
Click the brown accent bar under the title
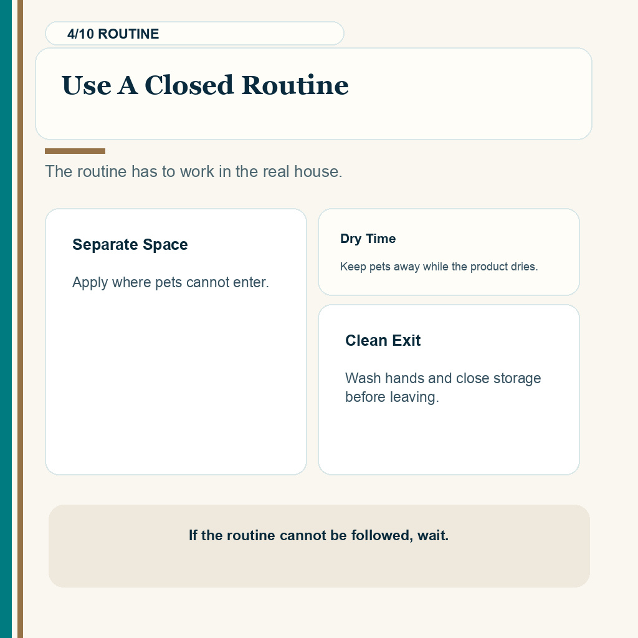coord(75,151)
